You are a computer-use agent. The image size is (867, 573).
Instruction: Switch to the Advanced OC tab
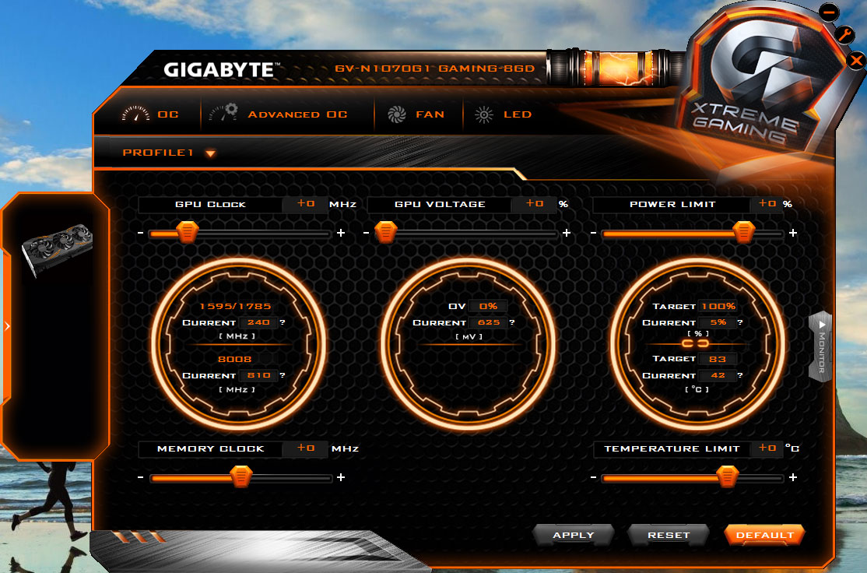[x=297, y=114]
